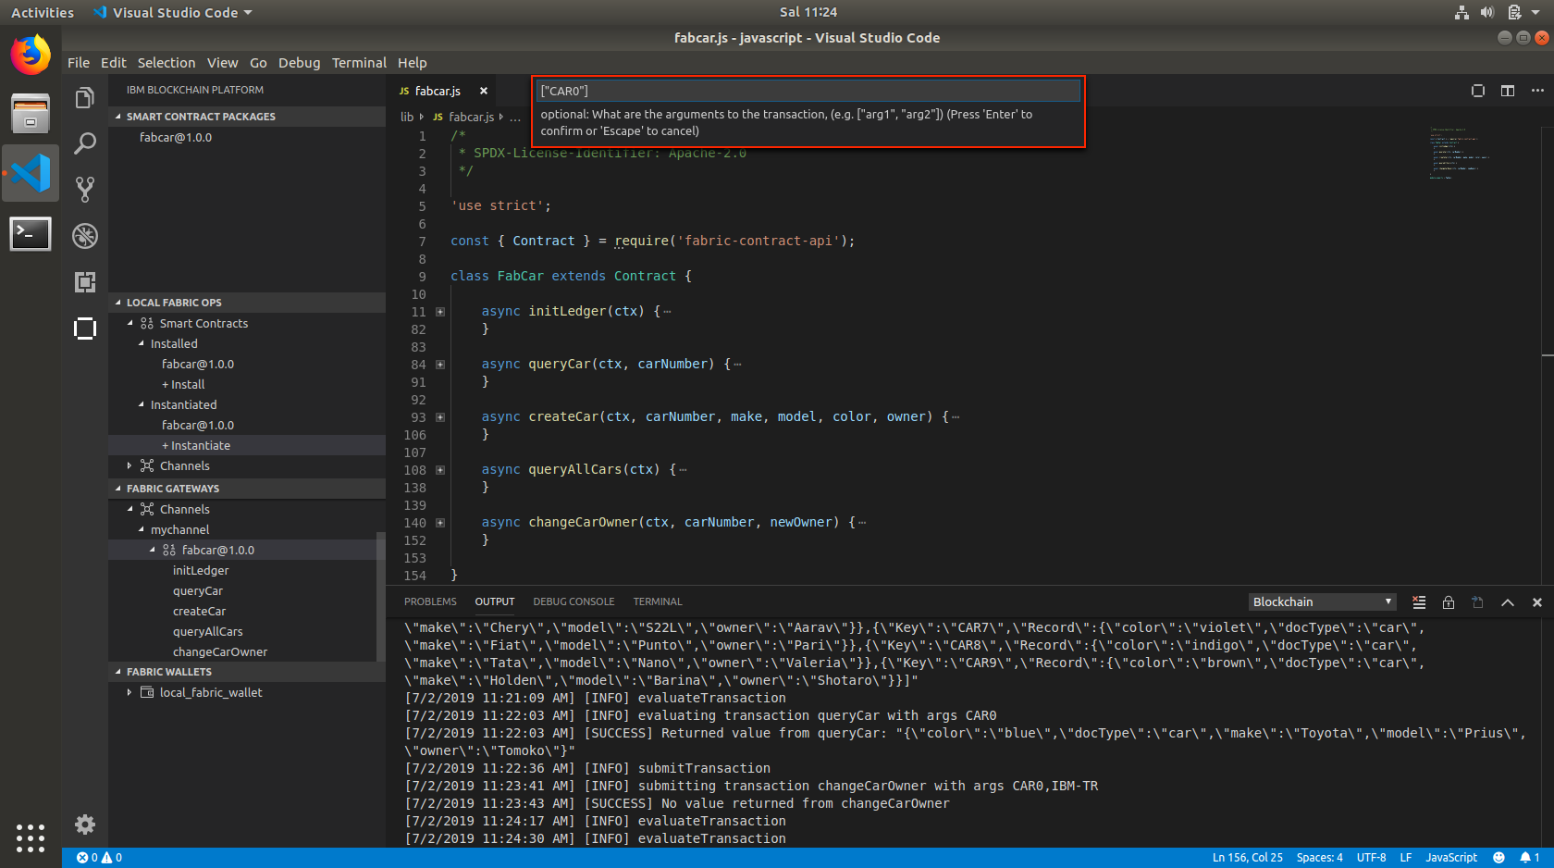Click the feedback smiley icon
Viewport: 1554px width, 868px height.
point(1498,858)
